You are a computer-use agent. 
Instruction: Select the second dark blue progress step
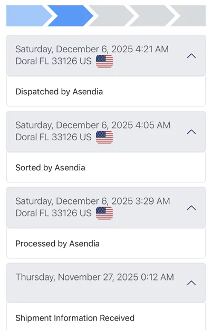(x=71, y=16)
